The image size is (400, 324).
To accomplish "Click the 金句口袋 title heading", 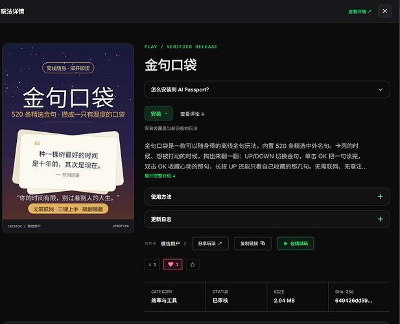I will pos(171,65).
